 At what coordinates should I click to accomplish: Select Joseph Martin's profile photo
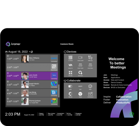click(x=25, y=84)
